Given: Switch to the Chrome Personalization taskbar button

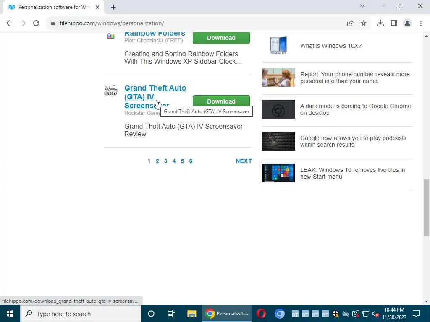Looking at the screenshot, I should coord(226,314).
